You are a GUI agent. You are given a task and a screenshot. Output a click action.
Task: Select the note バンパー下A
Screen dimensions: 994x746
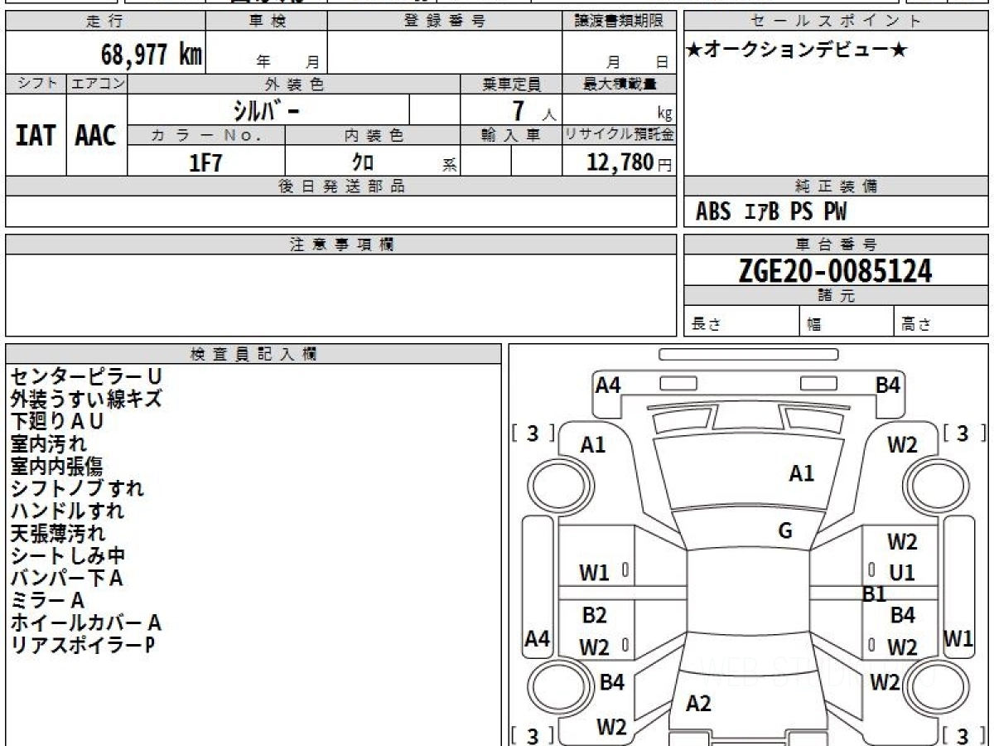coord(67,579)
